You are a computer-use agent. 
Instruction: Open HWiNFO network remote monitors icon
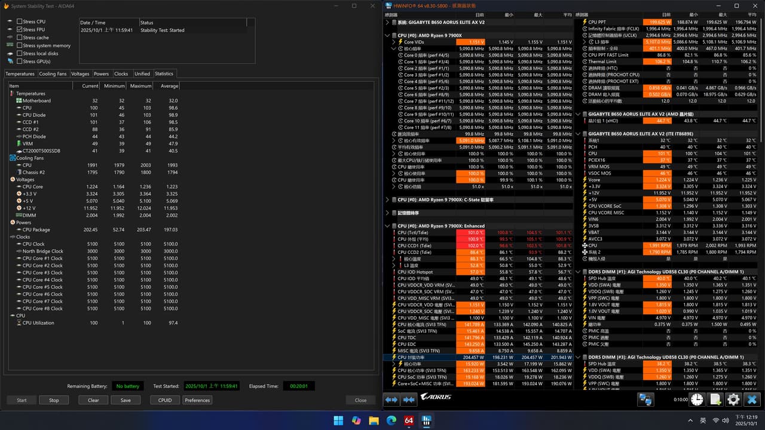[x=645, y=400]
